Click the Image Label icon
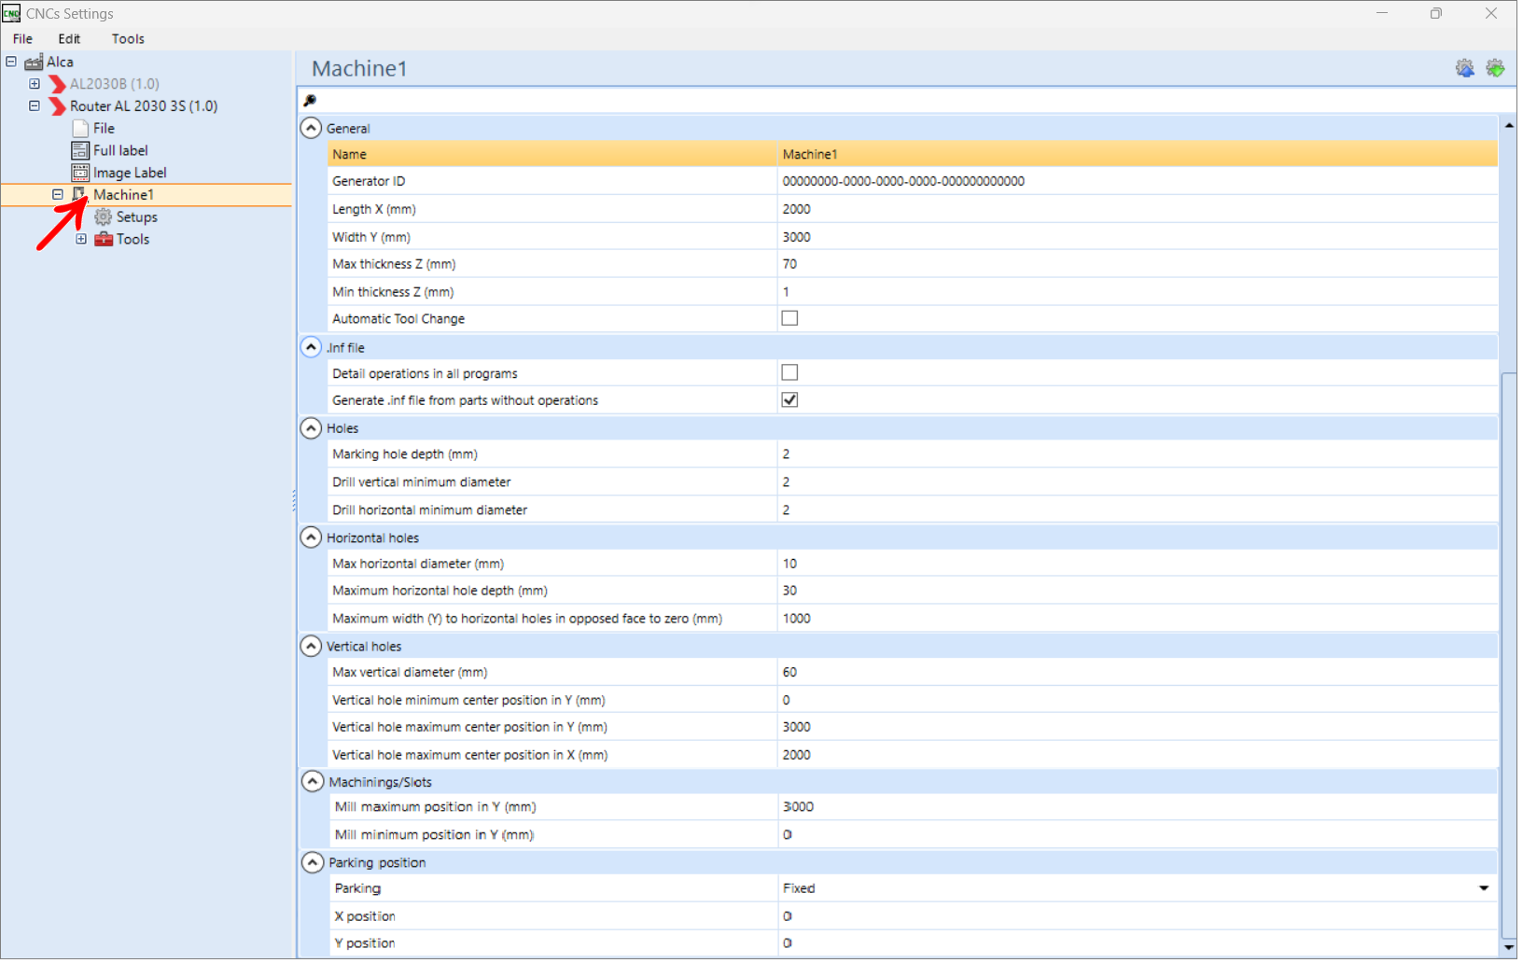This screenshot has width=1523, height=963. click(x=80, y=173)
